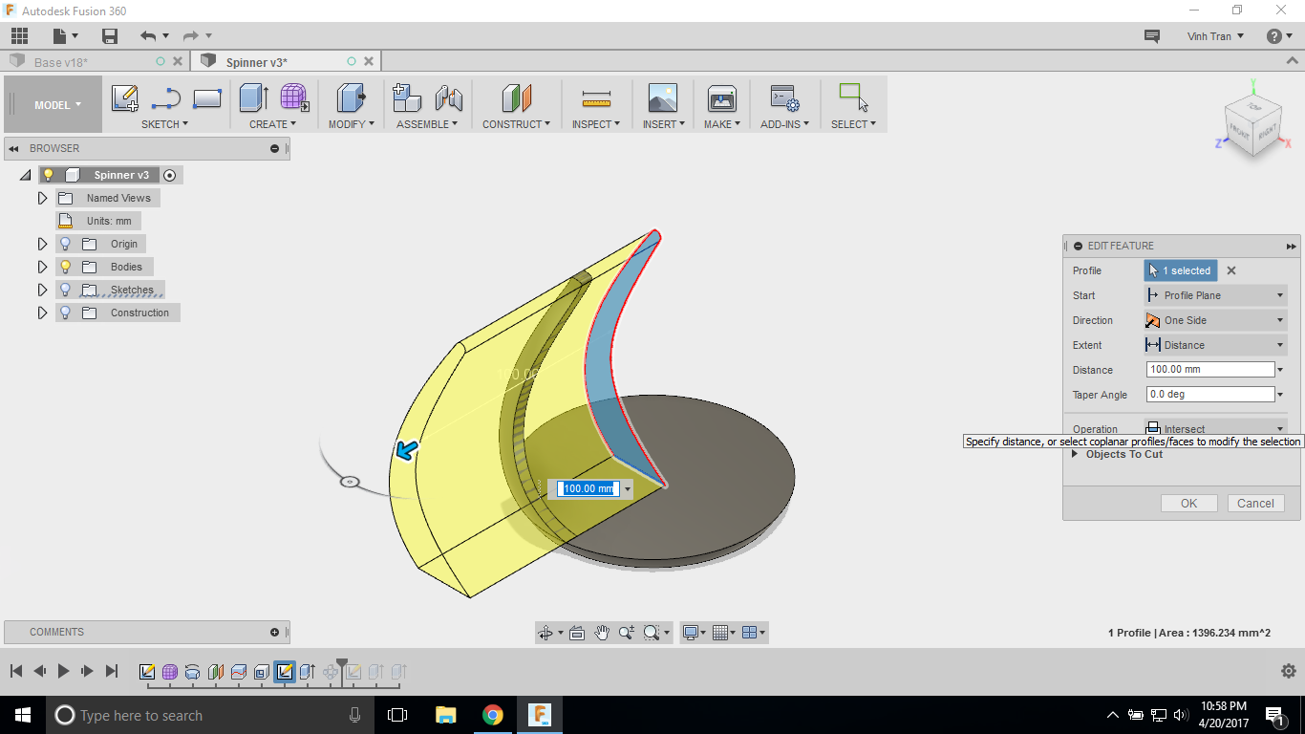
Task: Click the Orbit navigation icon
Action: click(546, 633)
